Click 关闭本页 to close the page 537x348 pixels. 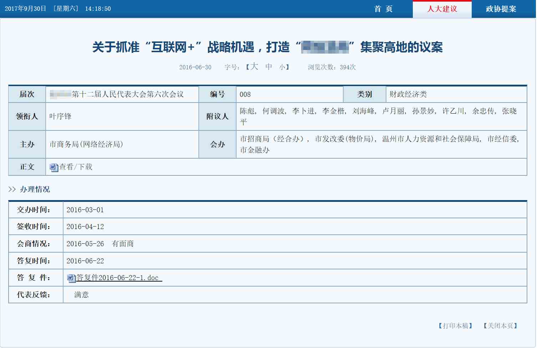pos(500,325)
